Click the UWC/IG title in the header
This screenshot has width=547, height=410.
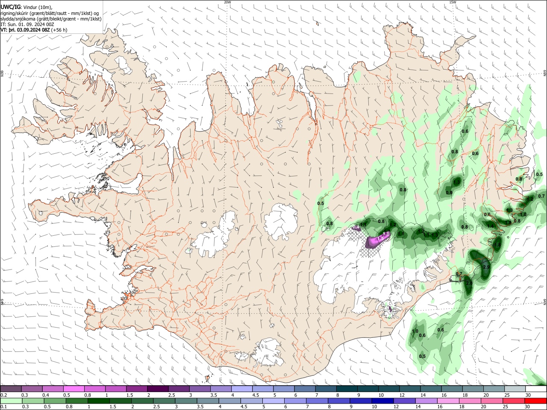[10, 7]
